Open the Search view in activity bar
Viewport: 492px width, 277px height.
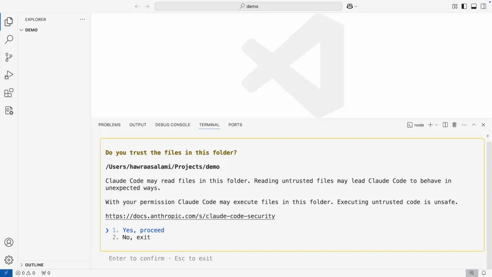click(9, 40)
